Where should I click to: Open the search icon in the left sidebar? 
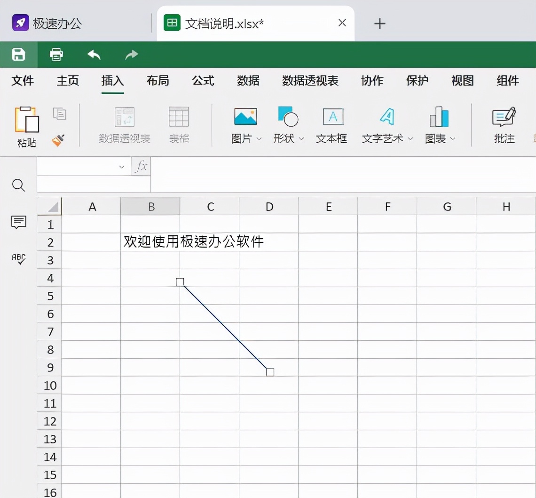[18, 185]
